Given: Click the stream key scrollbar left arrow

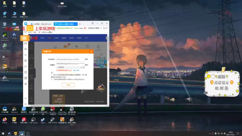Looking at the screenshot, I should pos(57,67).
